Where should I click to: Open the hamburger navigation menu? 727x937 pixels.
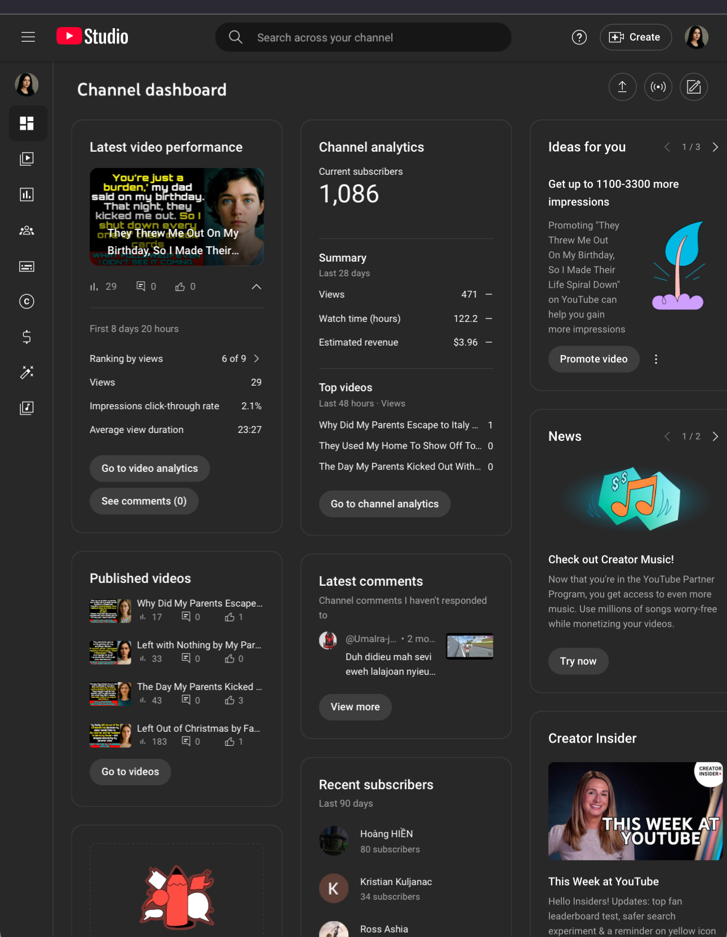28,37
